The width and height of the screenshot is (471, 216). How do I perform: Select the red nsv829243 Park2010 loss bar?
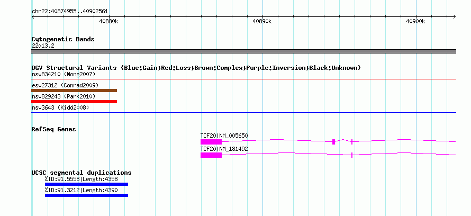pos(74,102)
